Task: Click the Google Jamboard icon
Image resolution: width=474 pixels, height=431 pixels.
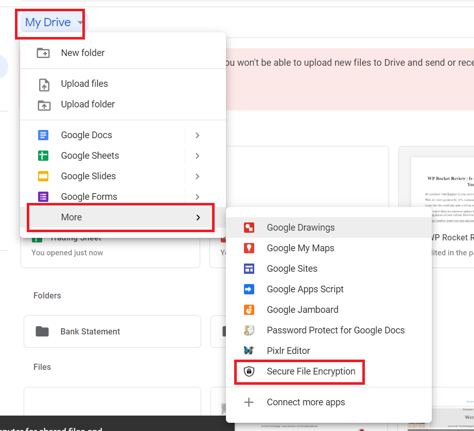Action: [x=249, y=310]
